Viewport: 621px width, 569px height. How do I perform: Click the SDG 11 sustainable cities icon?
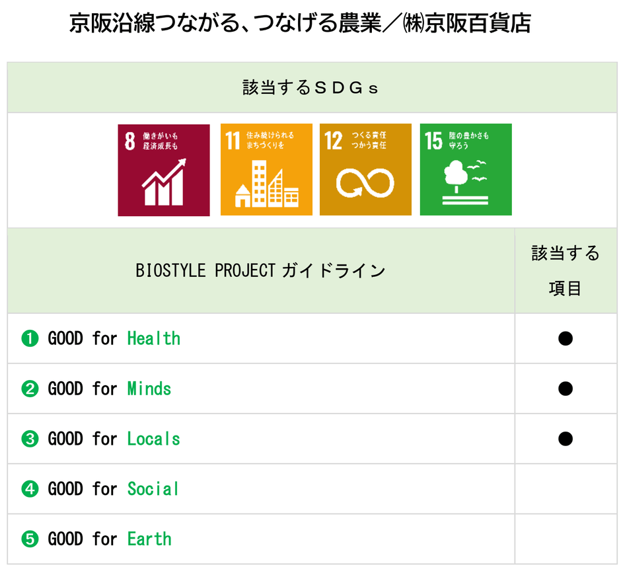[266, 170]
